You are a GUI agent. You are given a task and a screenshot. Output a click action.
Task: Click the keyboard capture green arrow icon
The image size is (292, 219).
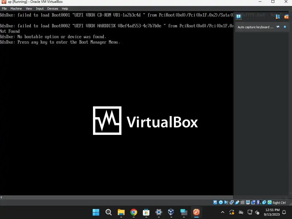(x=269, y=202)
